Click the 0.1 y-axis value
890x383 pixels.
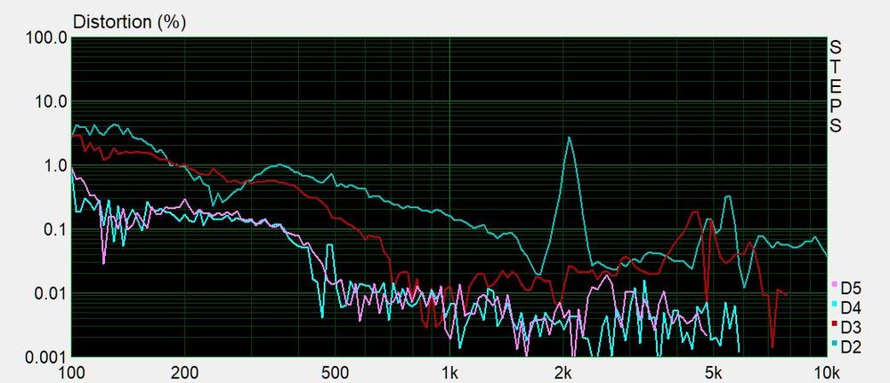tap(57, 231)
